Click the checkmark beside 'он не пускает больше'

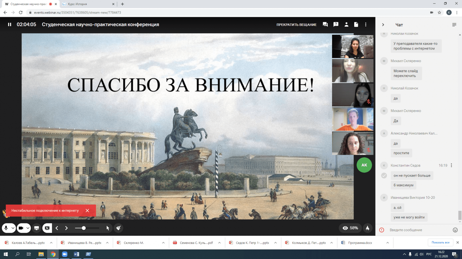click(384, 175)
